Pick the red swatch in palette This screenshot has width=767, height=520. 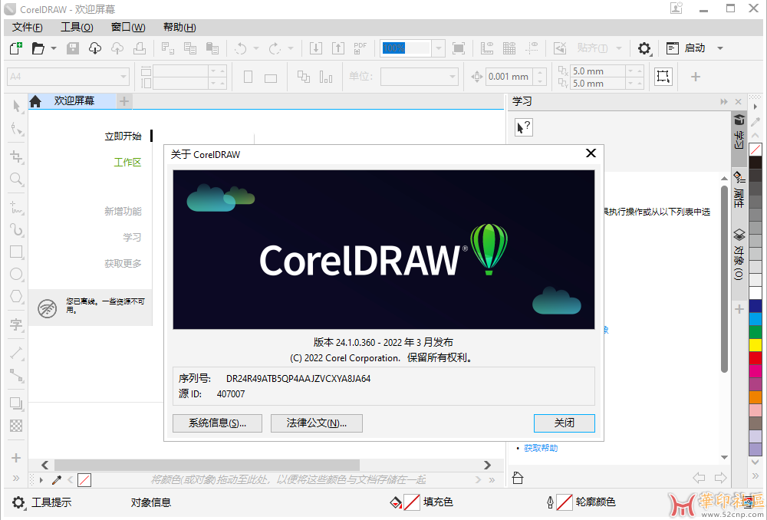click(x=755, y=357)
